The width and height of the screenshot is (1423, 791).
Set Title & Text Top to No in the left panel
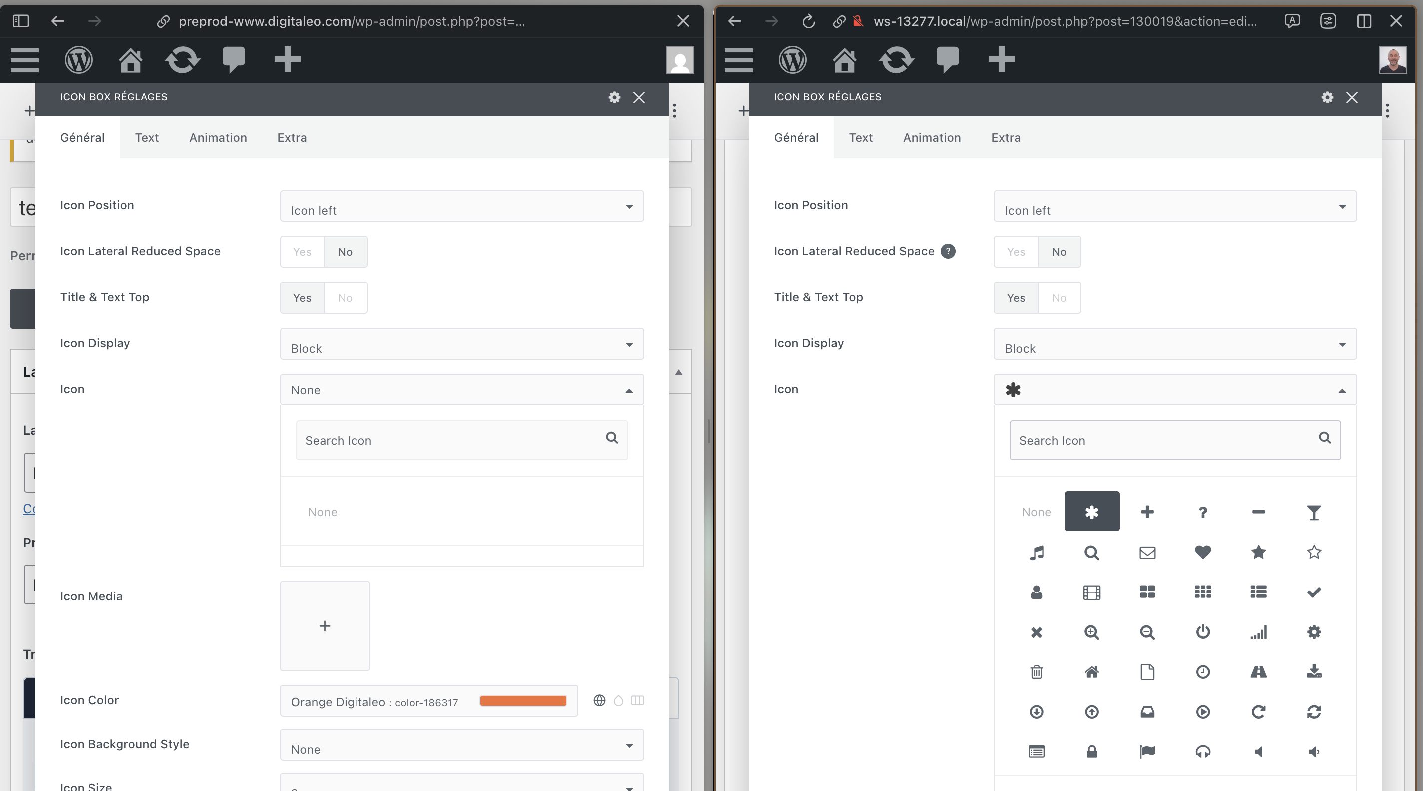tap(345, 298)
